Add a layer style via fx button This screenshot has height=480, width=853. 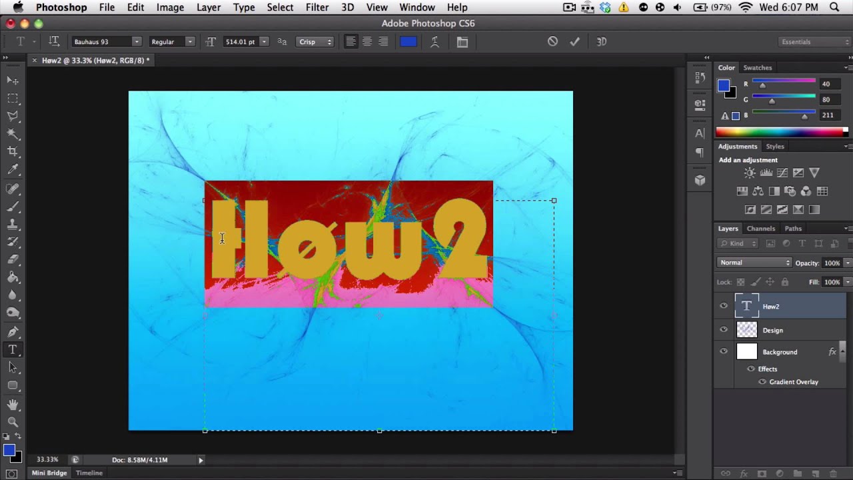pos(744,473)
